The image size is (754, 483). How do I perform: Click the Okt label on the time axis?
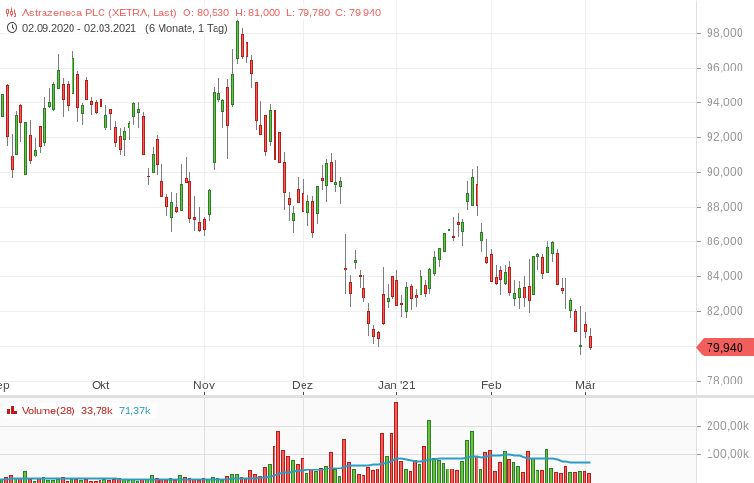tap(101, 385)
